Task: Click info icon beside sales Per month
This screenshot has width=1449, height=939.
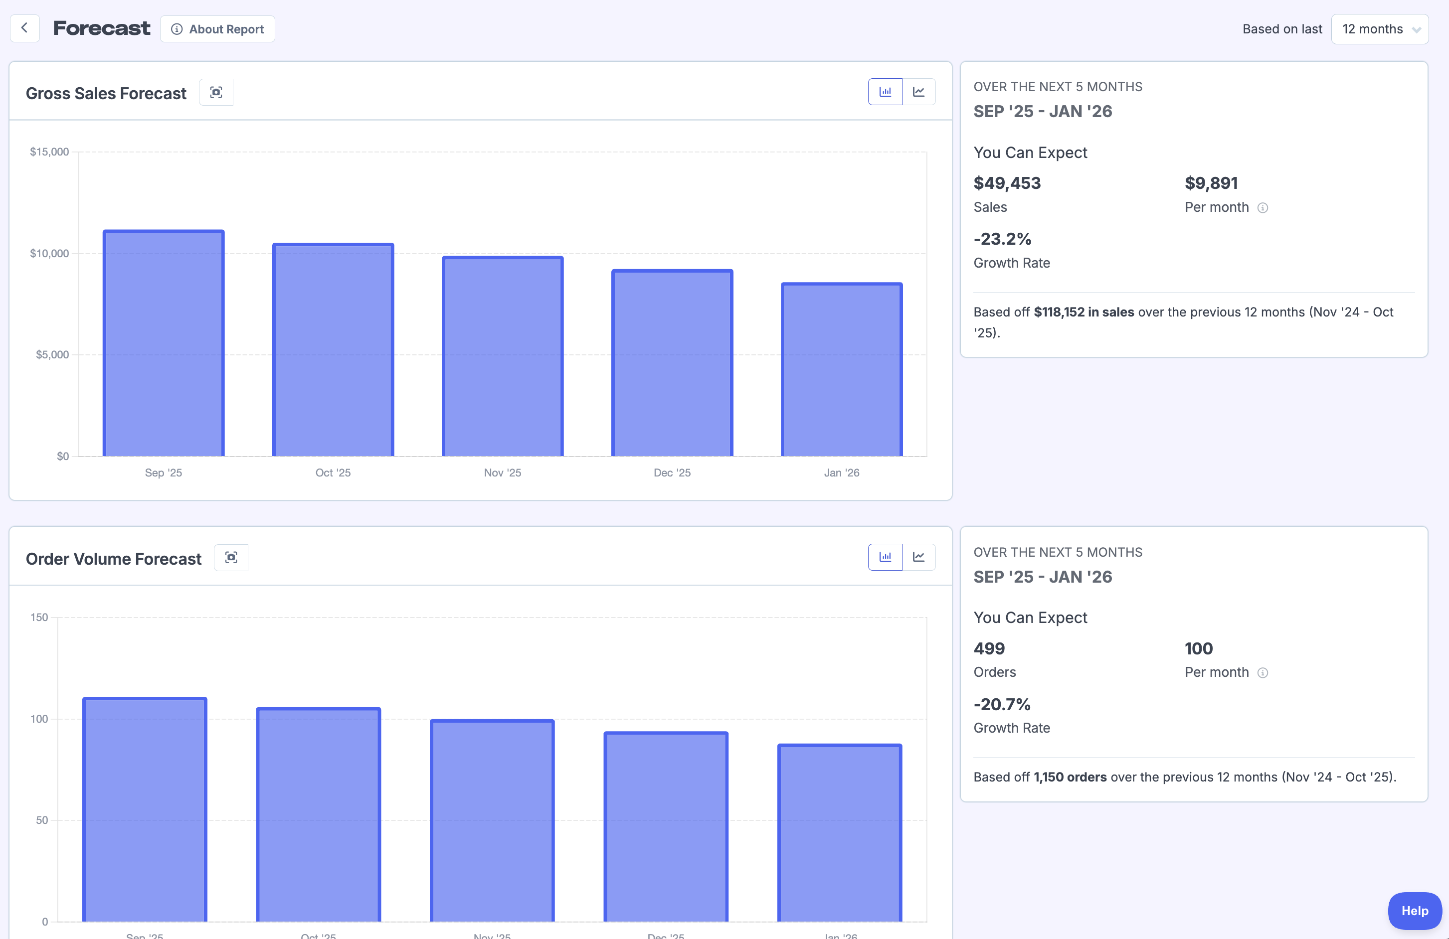Action: 1263,208
